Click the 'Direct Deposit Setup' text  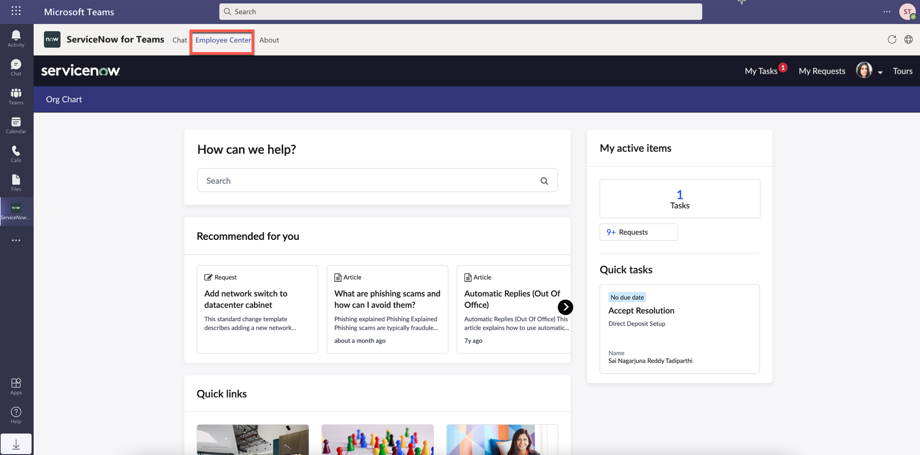[637, 323]
